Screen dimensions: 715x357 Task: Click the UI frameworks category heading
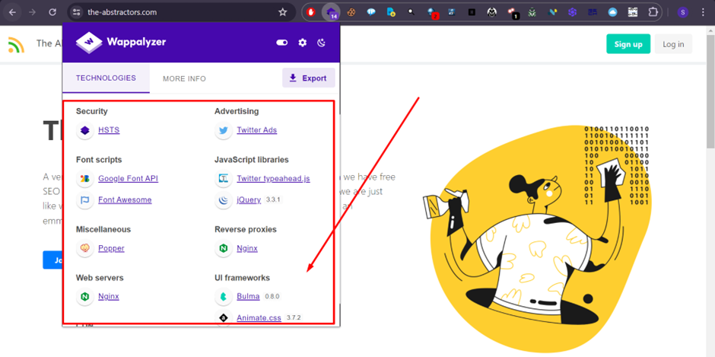click(x=242, y=278)
